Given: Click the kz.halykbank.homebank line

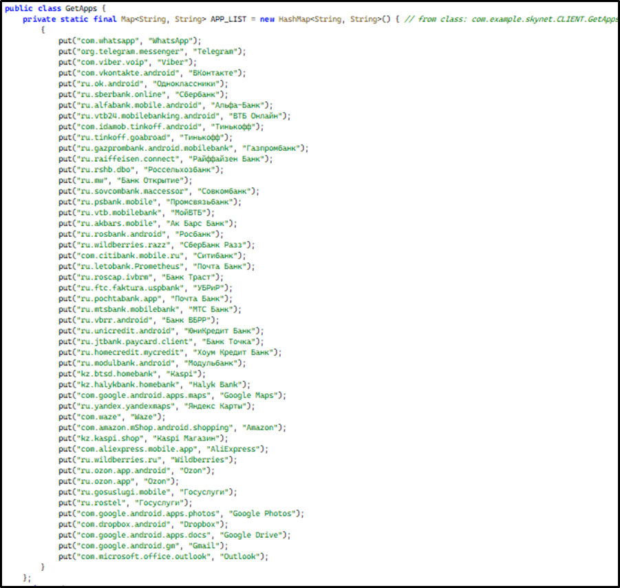Looking at the screenshot, I should click(x=154, y=384).
